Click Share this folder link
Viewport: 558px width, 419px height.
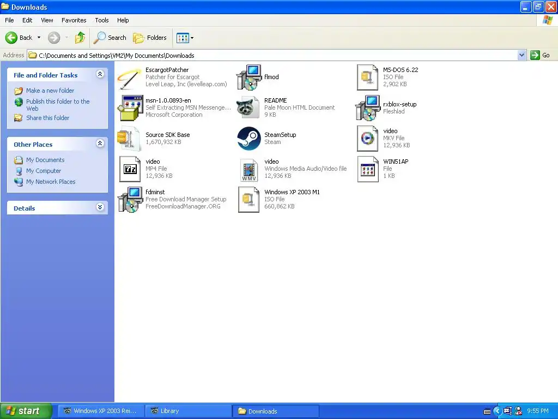pos(48,118)
